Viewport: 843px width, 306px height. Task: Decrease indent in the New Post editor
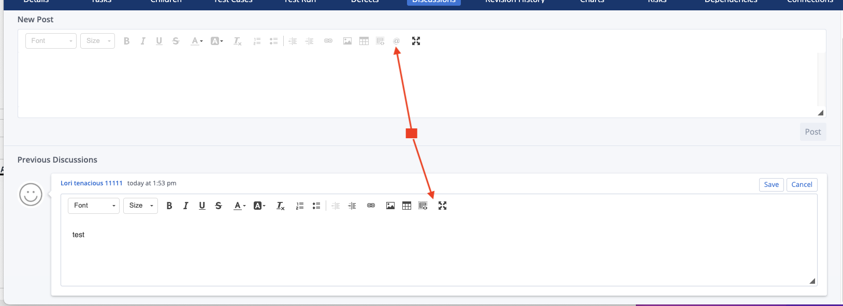tap(293, 41)
